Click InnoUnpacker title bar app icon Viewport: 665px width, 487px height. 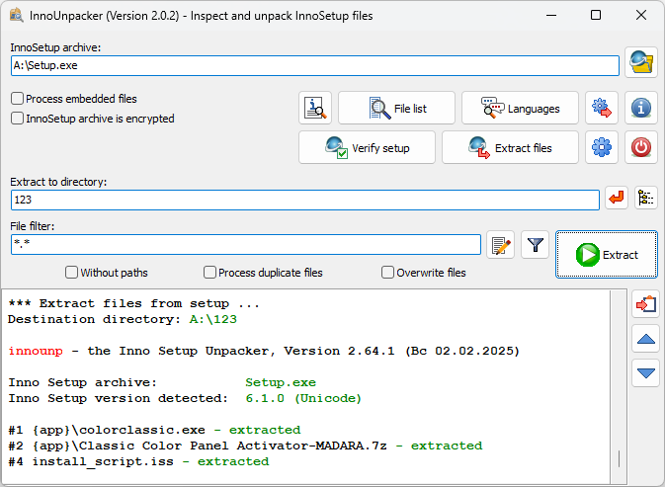16,15
